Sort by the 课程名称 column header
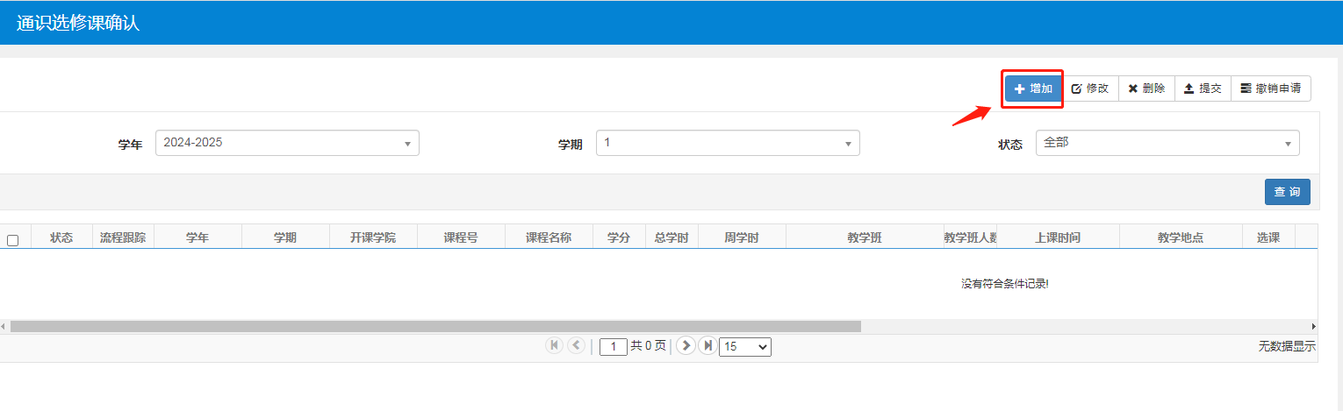This screenshot has height=411, width=1343. (549, 237)
